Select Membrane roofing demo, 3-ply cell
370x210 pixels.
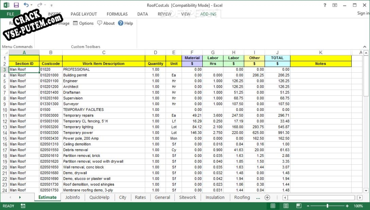[104, 190]
